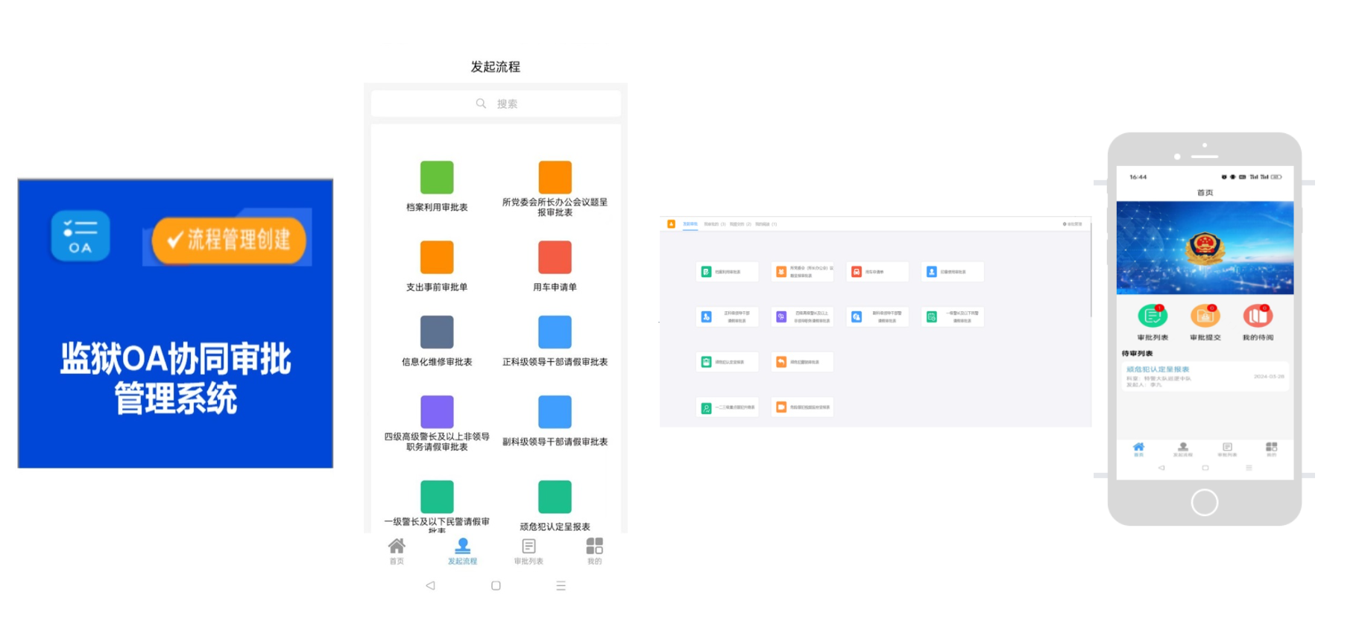Tap green 审批列表 icon on phone home screen
Image resolution: width=1362 pixels, height=639 pixels.
pos(1153,316)
